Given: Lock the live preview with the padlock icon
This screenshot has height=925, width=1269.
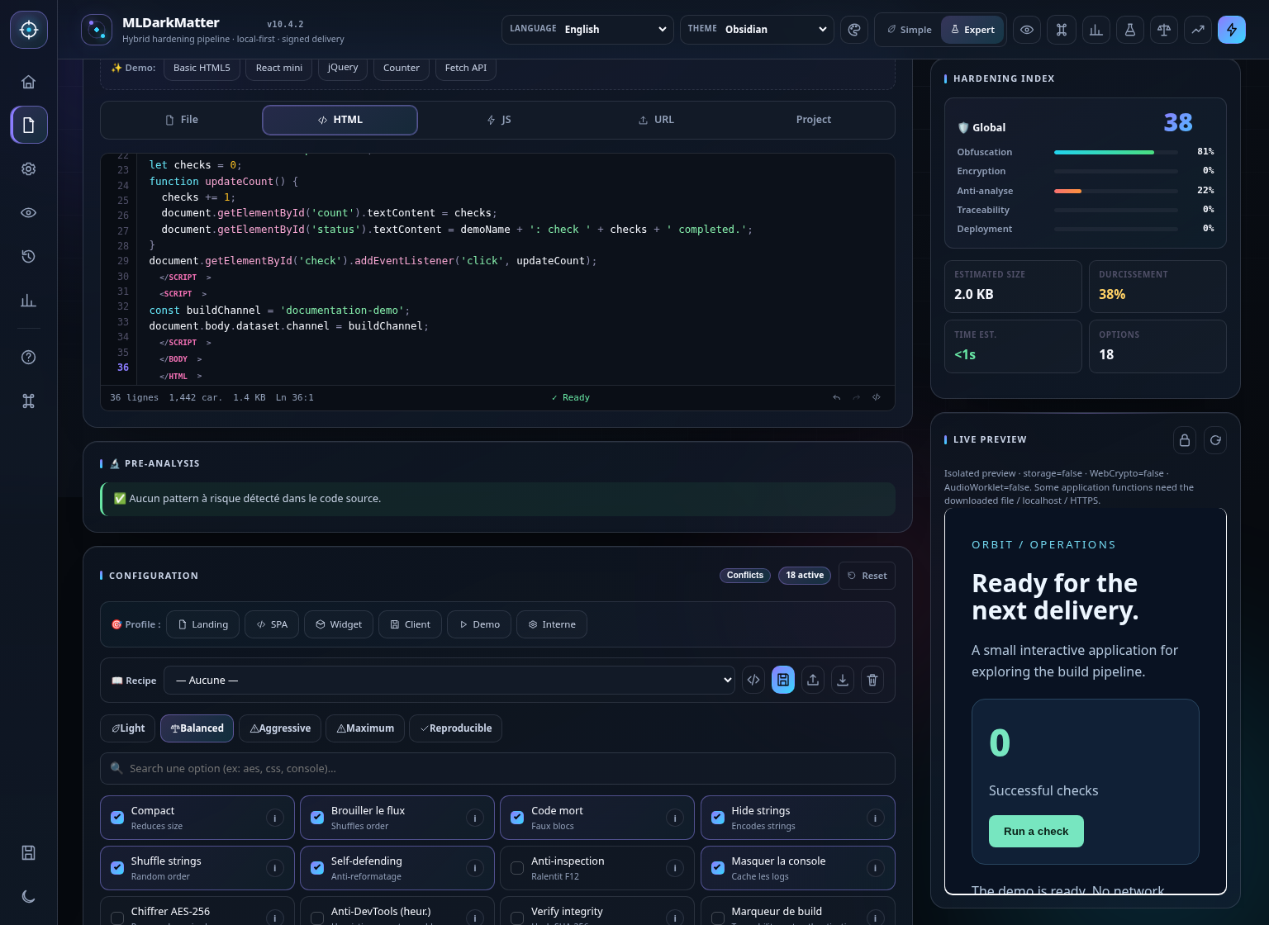Looking at the screenshot, I should coord(1185,440).
